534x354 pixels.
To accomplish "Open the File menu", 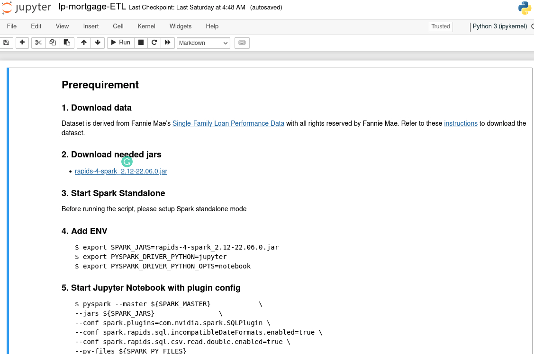I will point(12,26).
